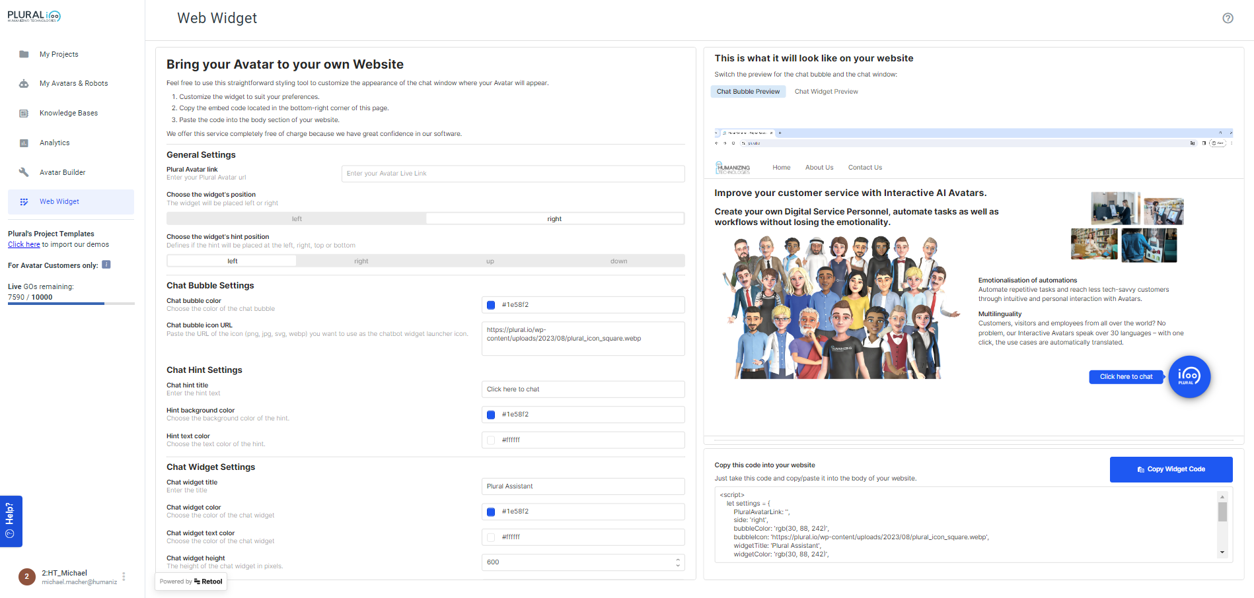Open the chat bubble color swatch
This screenshot has width=1254, height=598.
coord(491,305)
